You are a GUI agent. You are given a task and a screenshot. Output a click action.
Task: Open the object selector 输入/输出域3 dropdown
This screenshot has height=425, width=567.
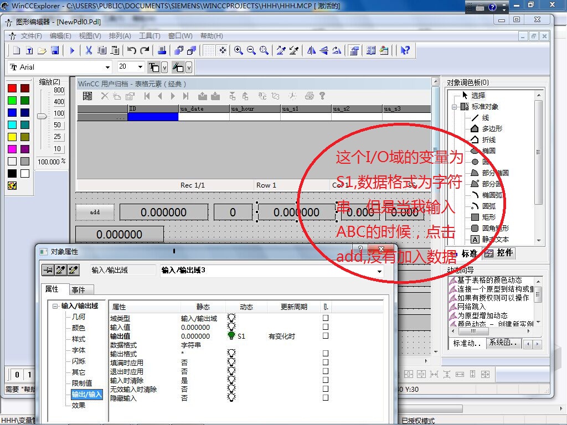point(379,271)
